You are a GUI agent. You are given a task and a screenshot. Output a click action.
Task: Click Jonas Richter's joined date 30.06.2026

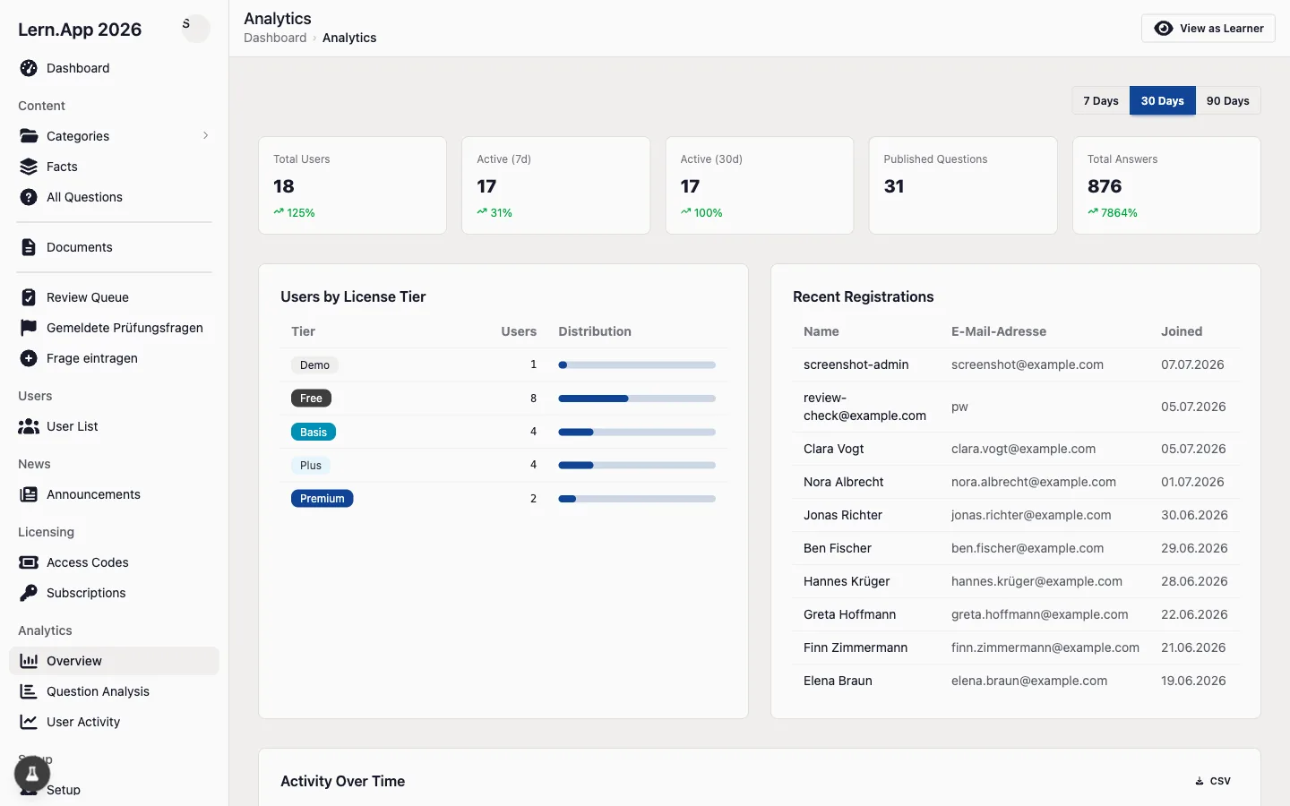[x=1194, y=515]
